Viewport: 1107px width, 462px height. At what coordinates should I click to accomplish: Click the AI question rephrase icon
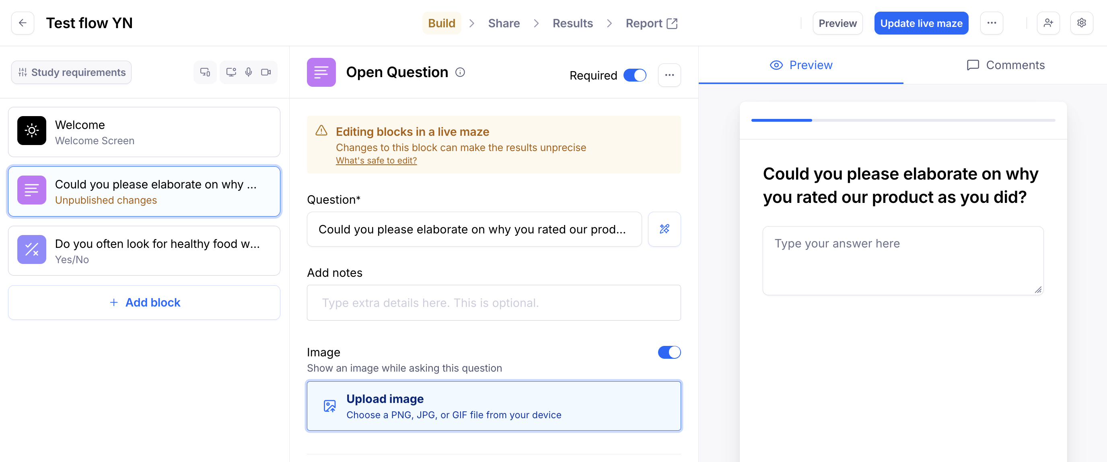[x=664, y=229]
